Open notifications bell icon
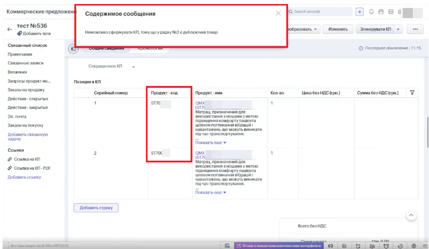Image resolution: width=429 pixels, height=249 pixels. 371,12
